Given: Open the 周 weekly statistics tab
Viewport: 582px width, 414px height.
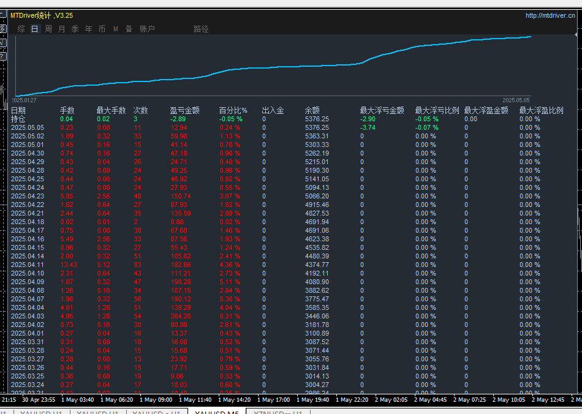Looking at the screenshot, I should pyautogui.click(x=48, y=29).
